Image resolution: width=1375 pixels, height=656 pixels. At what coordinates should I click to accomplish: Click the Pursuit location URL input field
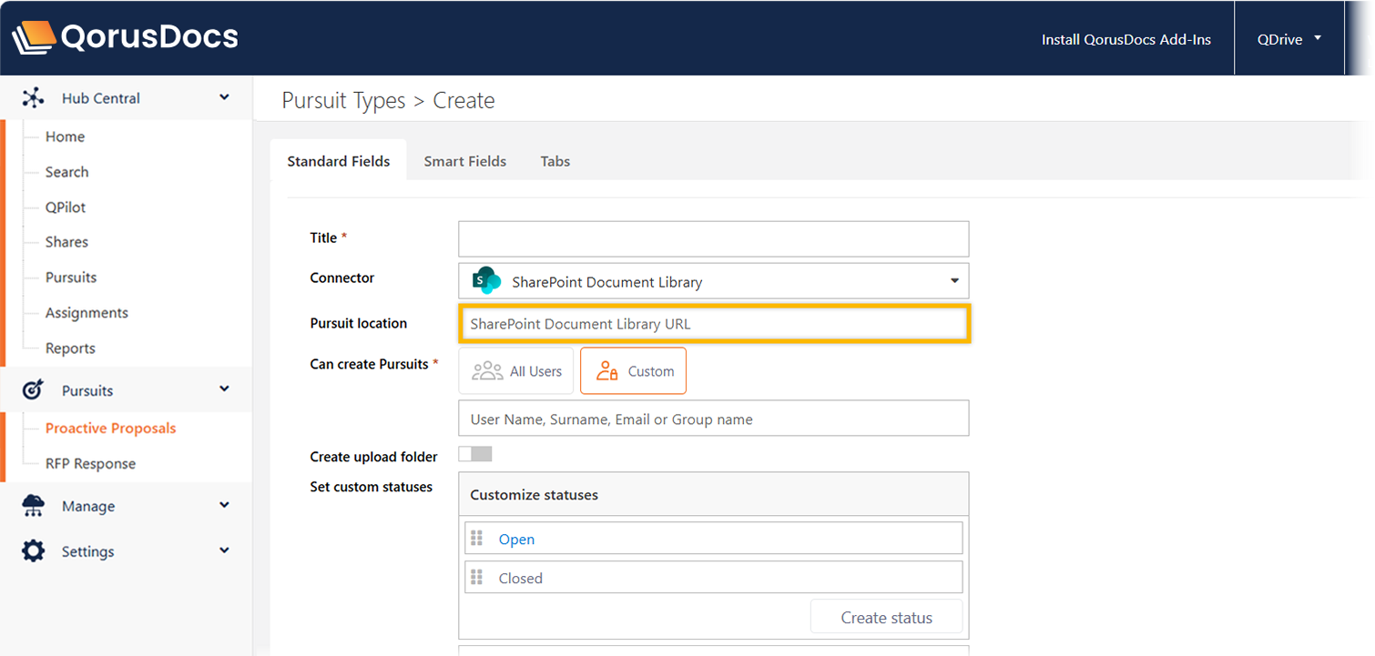(x=713, y=324)
